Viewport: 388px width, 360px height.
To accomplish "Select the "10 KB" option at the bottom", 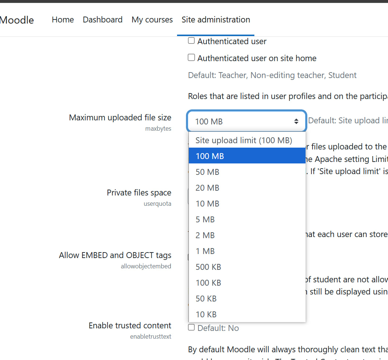I will click(205, 314).
